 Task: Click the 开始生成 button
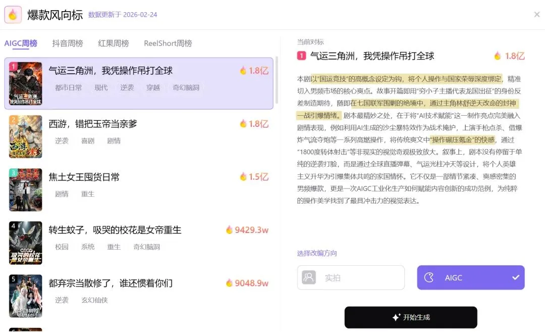click(410, 317)
